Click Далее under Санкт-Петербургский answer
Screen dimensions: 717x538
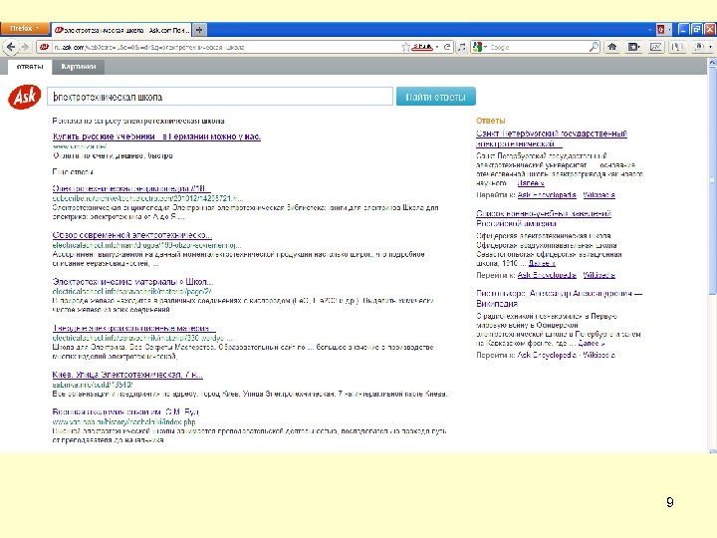[531, 183]
